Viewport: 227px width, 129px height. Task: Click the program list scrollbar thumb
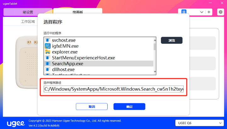[x=155, y=47]
